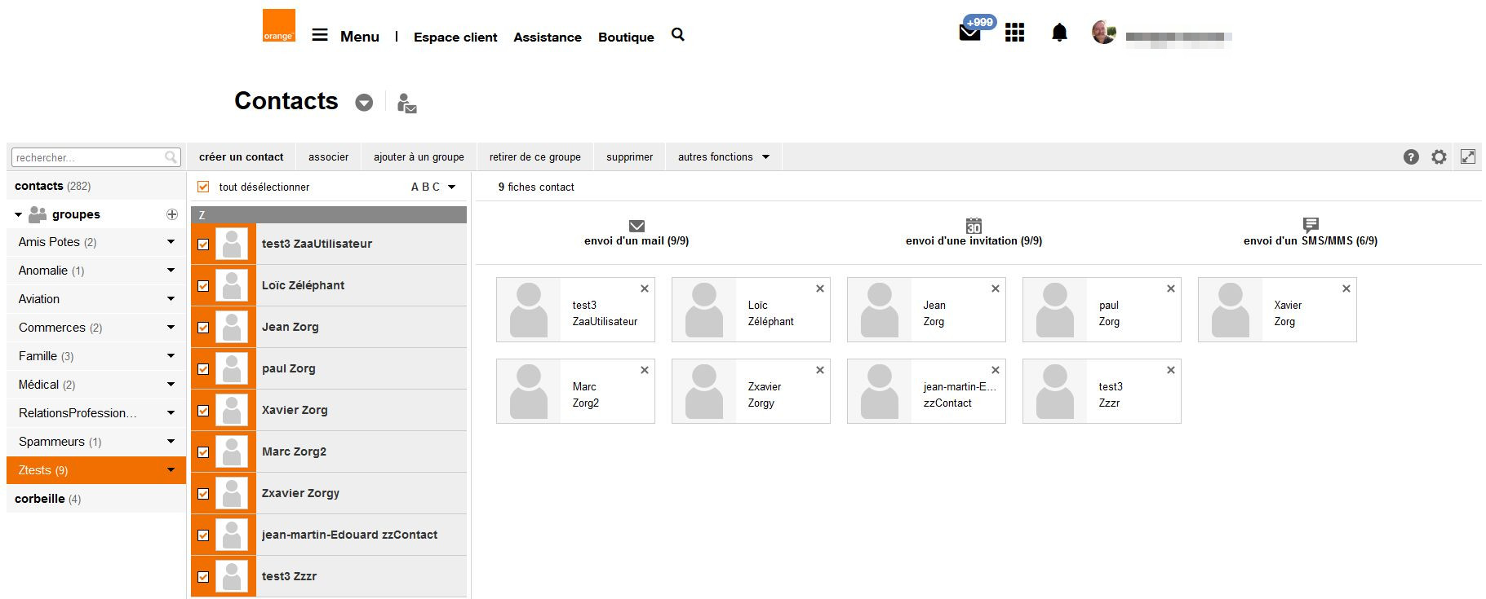Uncheck Loïc Zéléphant in the list

(x=203, y=285)
